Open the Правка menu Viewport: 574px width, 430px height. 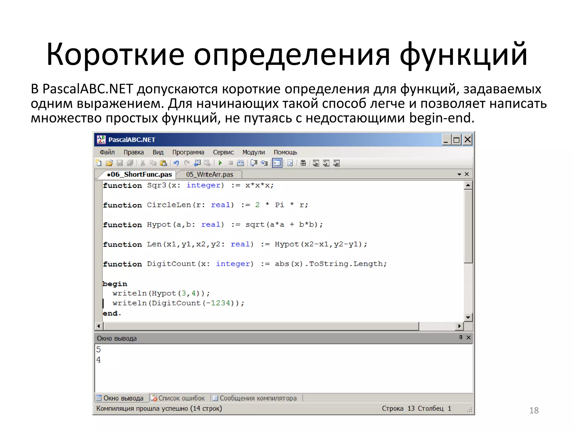click(x=134, y=152)
